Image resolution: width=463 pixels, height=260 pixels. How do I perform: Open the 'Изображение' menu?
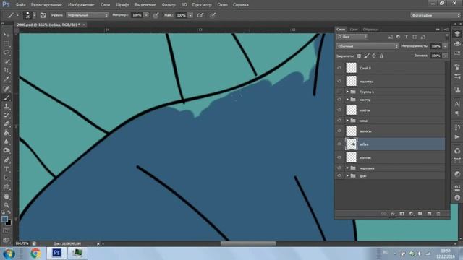pyautogui.click(x=81, y=5)
